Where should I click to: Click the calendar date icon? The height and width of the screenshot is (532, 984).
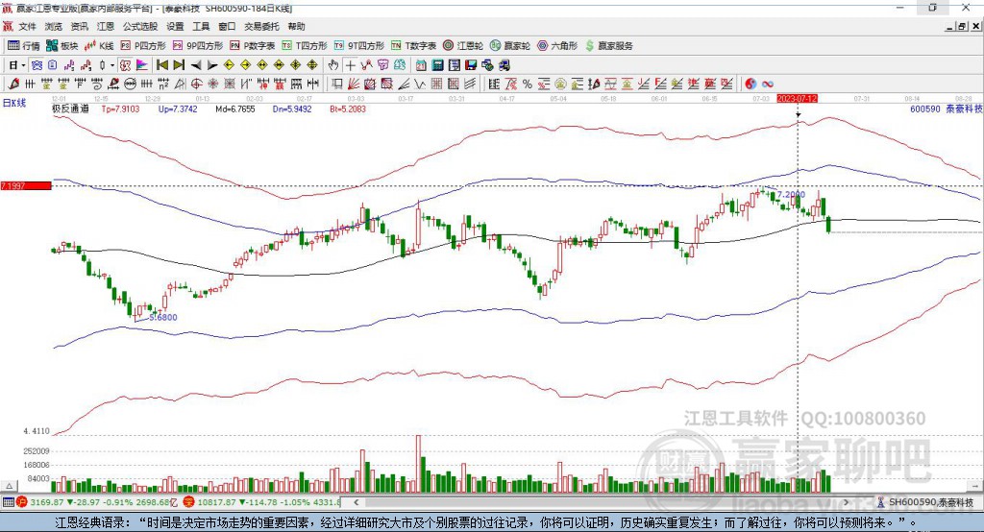coord(421,65)
